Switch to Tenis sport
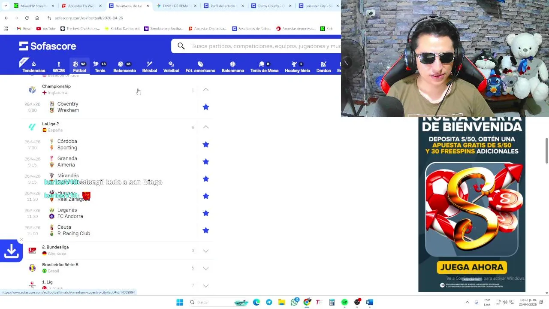This screenshot has width=549, height=309. (100, 67)
